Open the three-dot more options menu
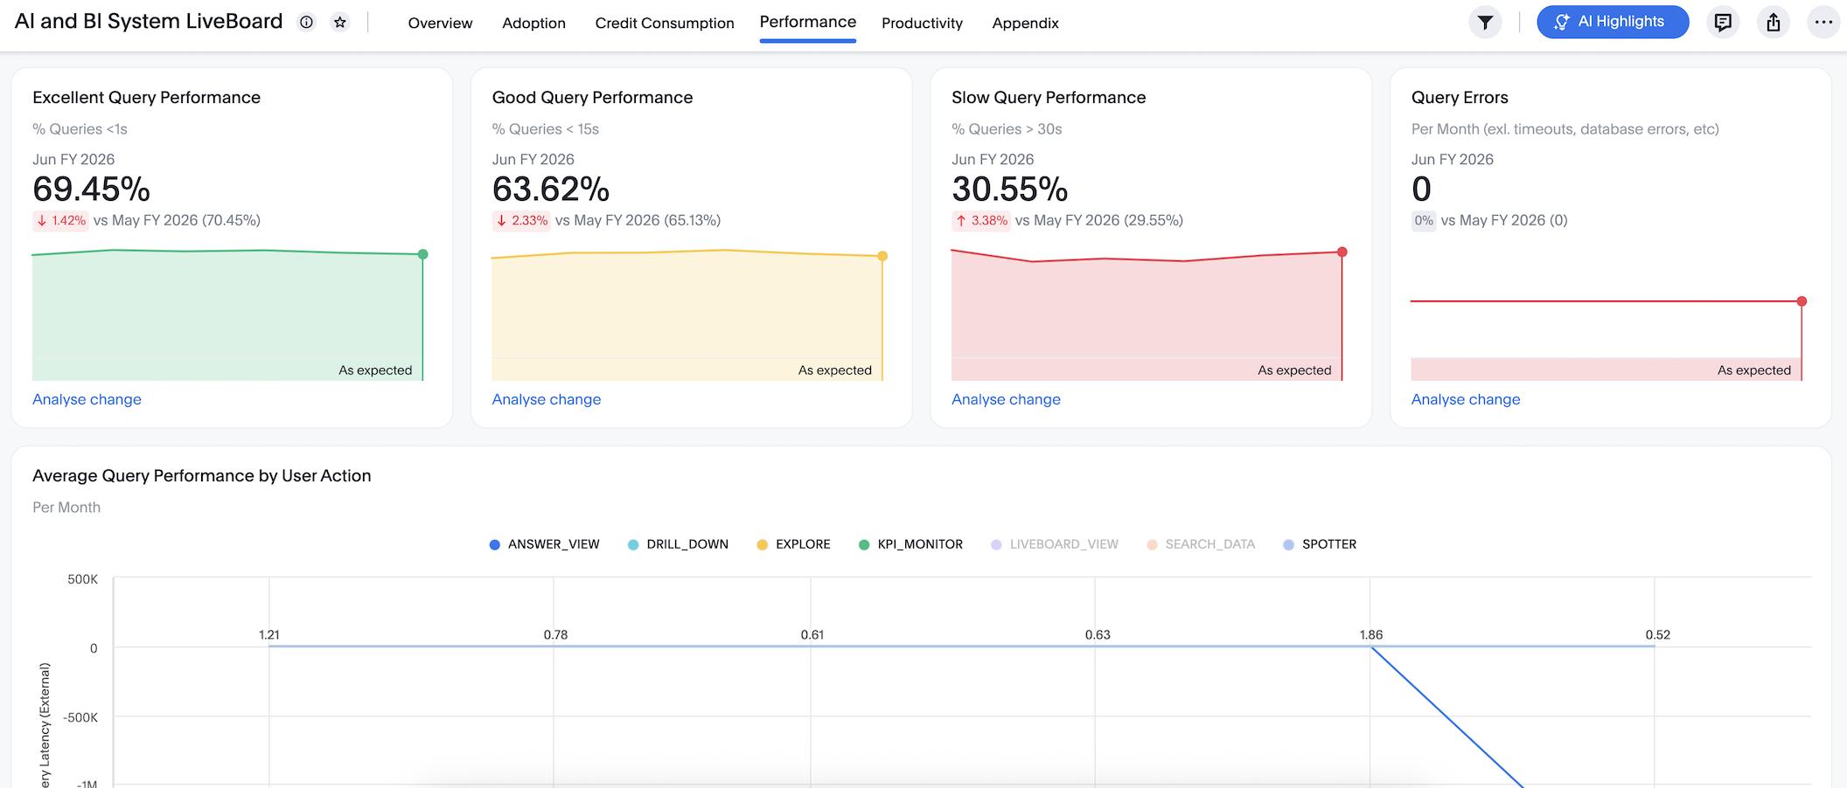This screenshot has width=1847, height=788. pyautogui.click(x=1823, y=22)
